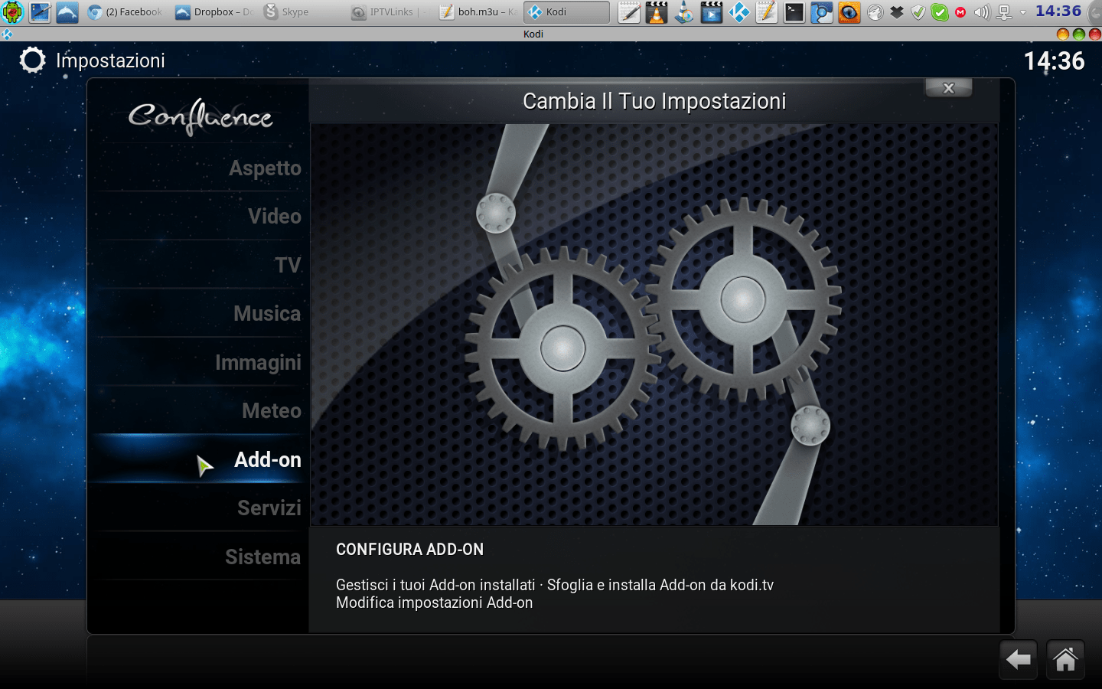Return to Kodi home screen
Screen dimensions: 1102x689
click(x=1065, y=659)
